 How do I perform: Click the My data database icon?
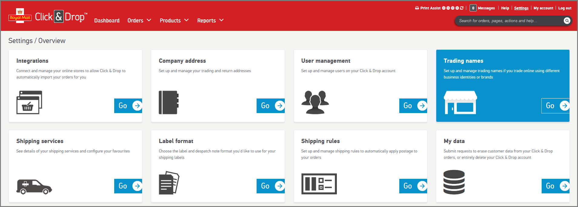point(454,182)
